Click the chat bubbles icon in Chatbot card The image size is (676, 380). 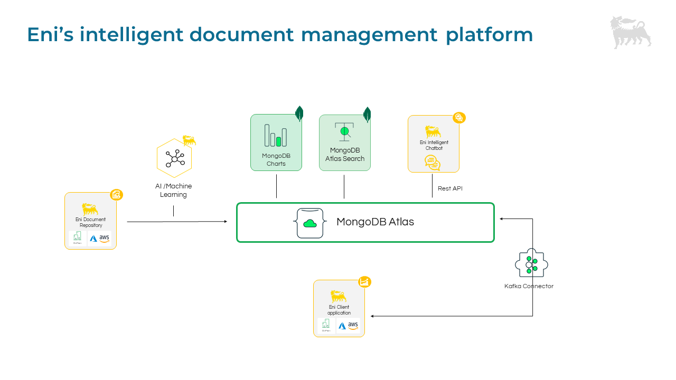click(x=433, y=163)
